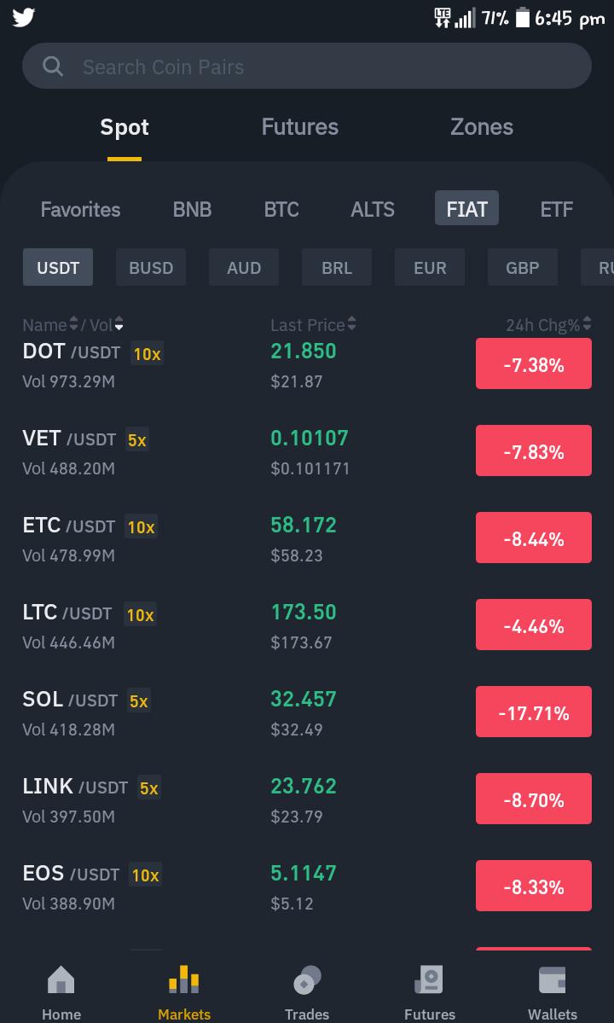Sort list by Name arrows

coord(73,323)
